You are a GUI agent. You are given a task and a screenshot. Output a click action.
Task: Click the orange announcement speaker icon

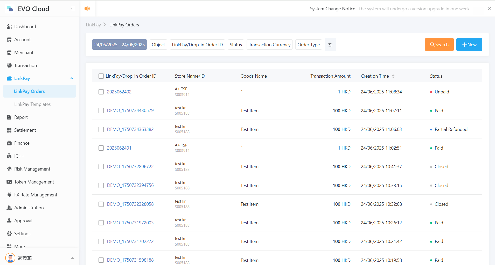(x=87, y=9)
